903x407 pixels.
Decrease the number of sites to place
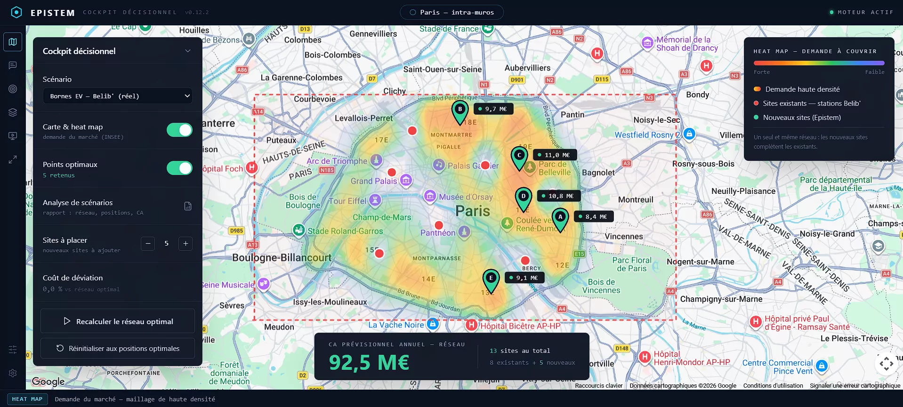(148, 244)
